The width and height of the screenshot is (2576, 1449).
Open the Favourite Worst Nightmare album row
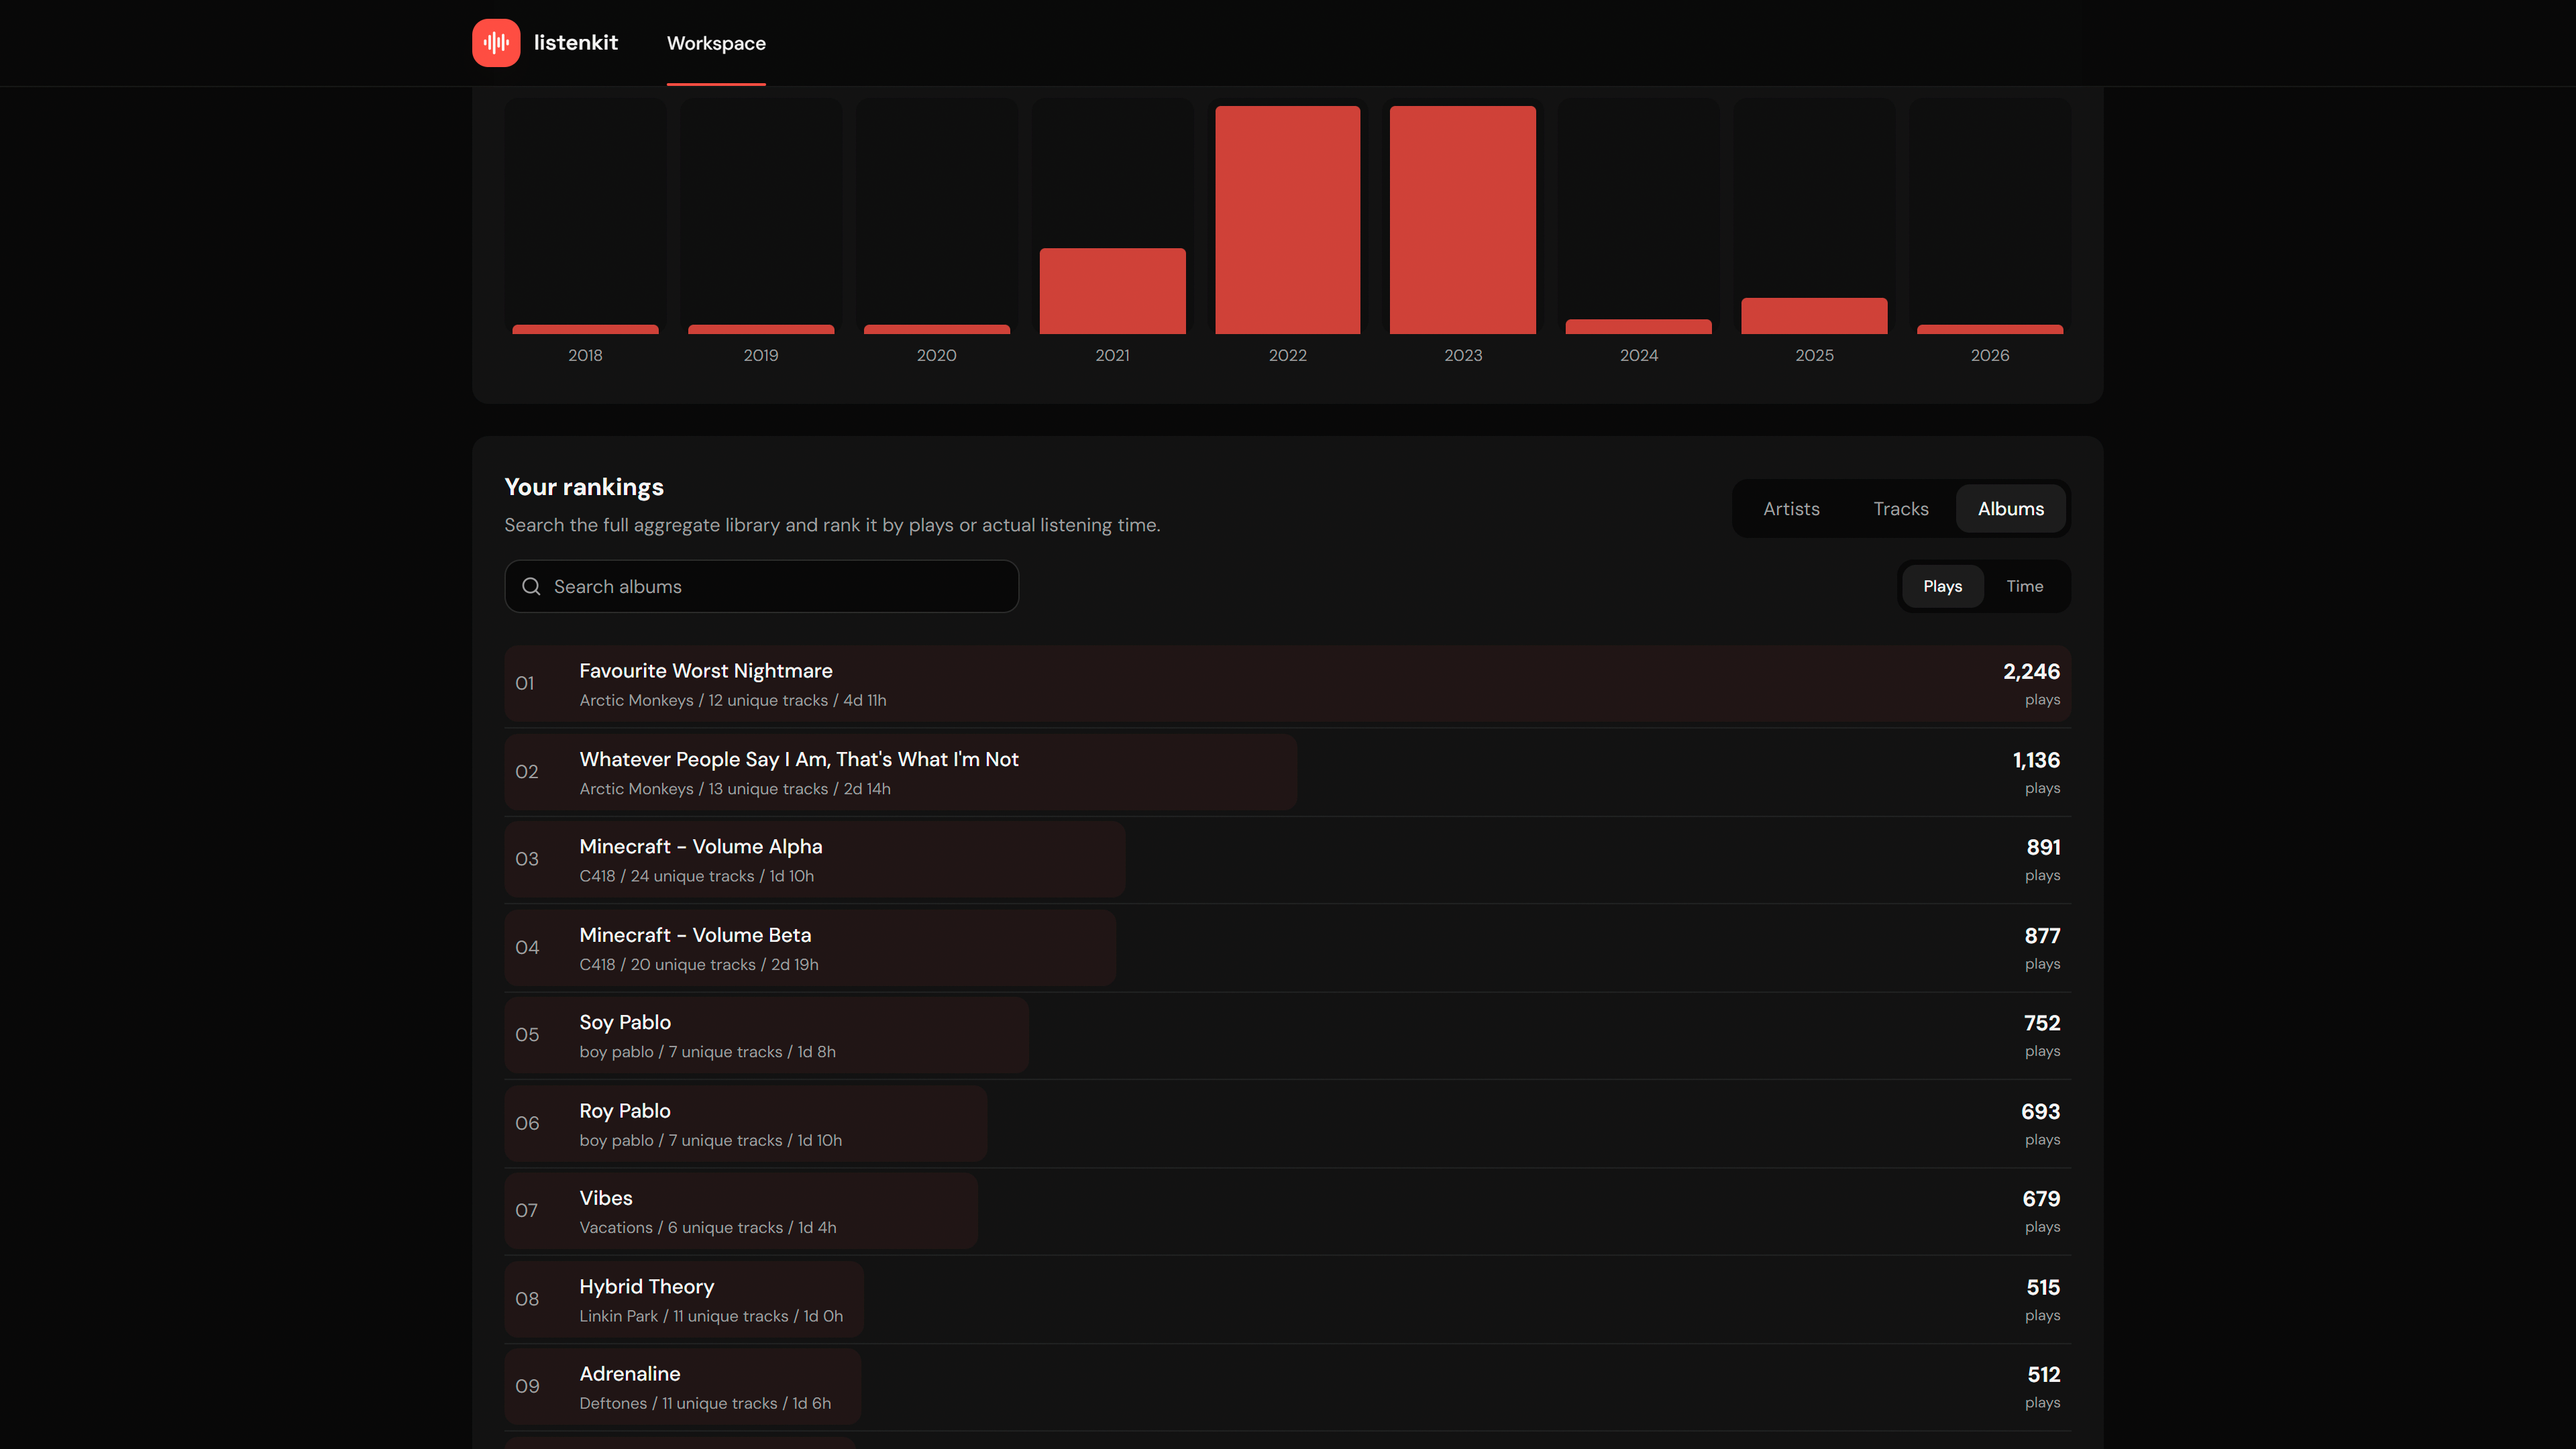pyautogui.click(x=1287, y=684)
